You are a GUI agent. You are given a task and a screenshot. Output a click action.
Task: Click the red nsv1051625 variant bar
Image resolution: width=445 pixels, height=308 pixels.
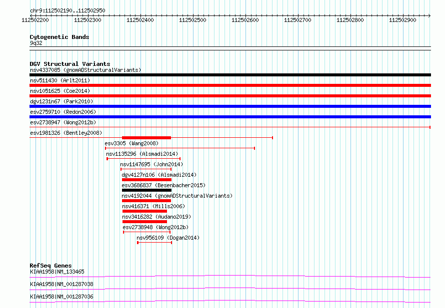click(230, 96)
